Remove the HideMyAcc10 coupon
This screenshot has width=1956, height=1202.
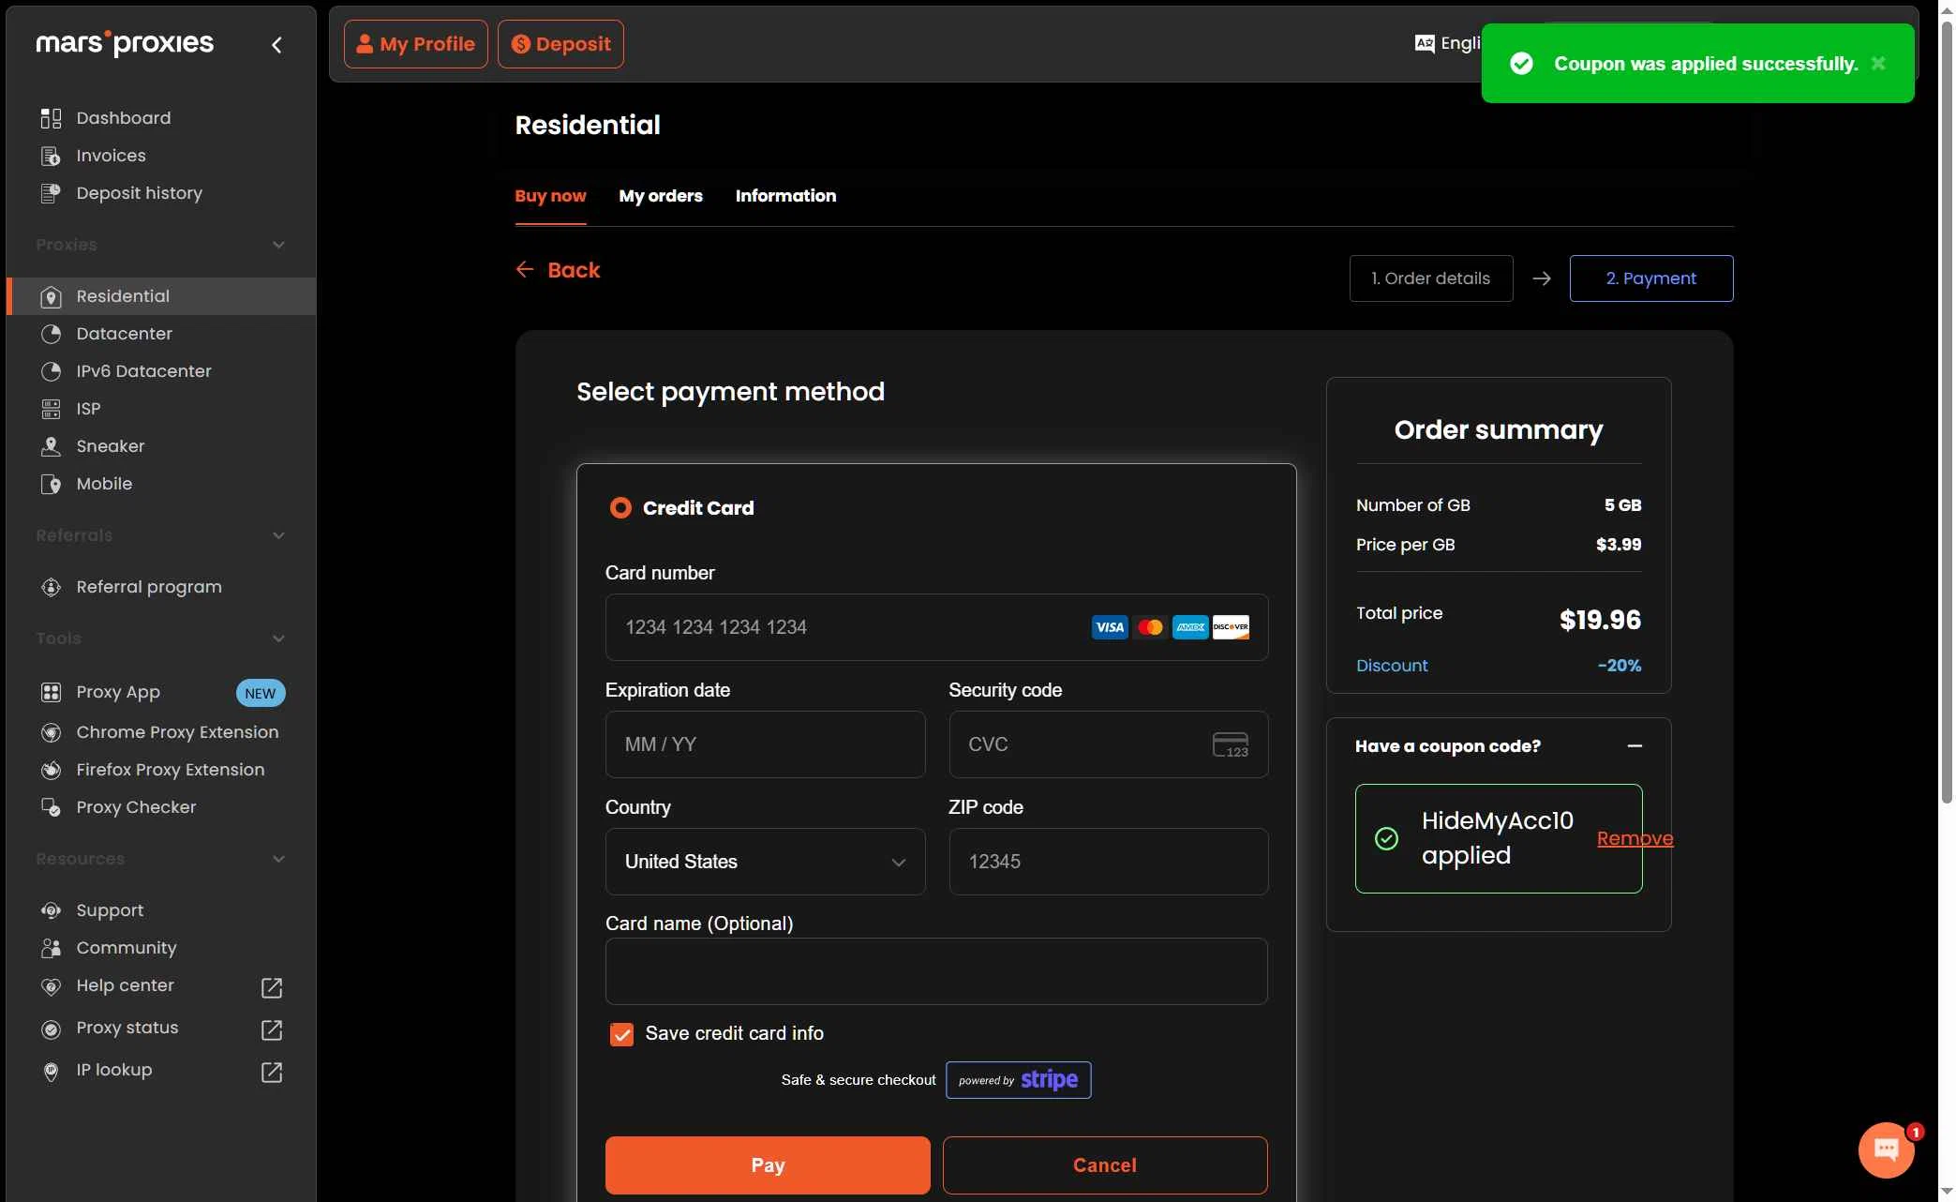click(1635, 839)
